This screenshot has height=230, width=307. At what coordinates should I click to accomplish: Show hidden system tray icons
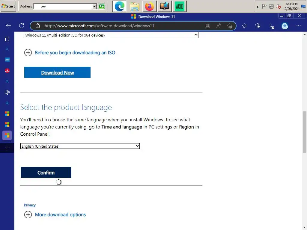(x=258, y=7)
